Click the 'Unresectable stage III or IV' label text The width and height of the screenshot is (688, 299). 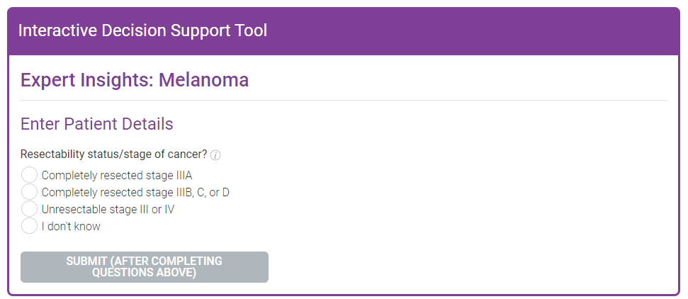pyautogui.click(x=108, y=210)
